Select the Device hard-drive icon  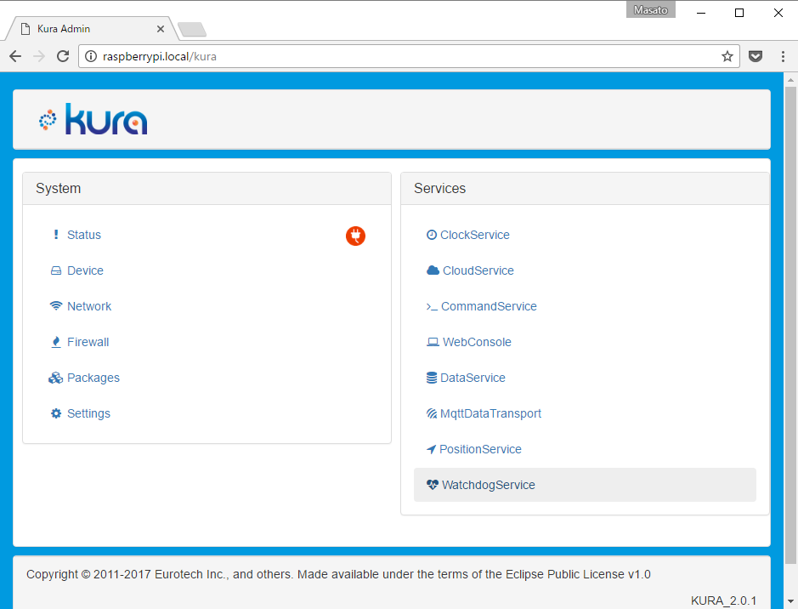pyautogui.click(x=55, y=270)
